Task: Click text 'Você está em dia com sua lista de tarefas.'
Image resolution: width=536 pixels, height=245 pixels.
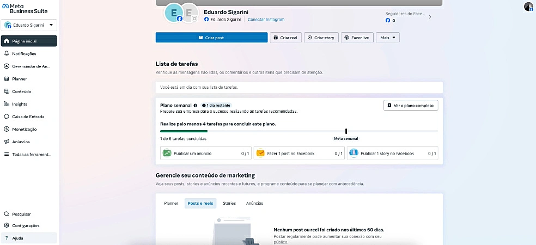Action: pos(199,87)
